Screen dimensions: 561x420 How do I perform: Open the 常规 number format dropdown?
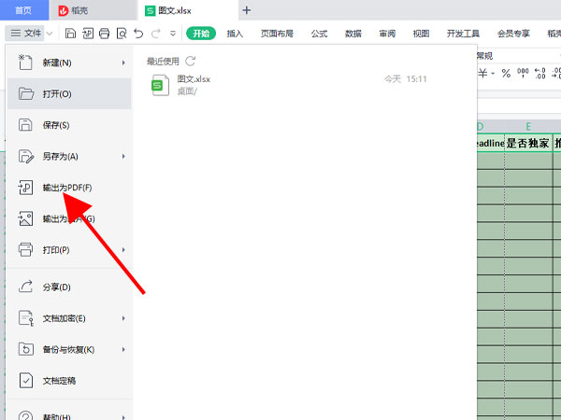[x=519, y=56]
